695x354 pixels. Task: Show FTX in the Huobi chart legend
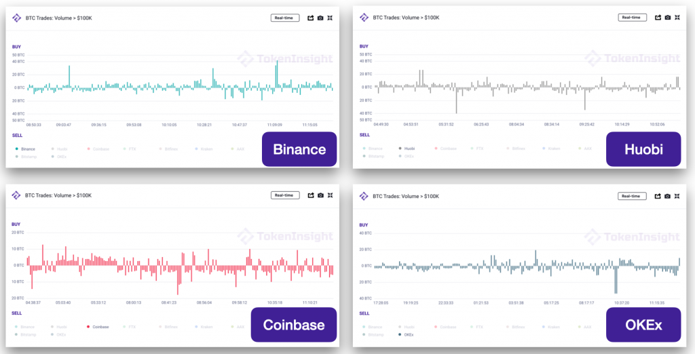coord(476,149)
